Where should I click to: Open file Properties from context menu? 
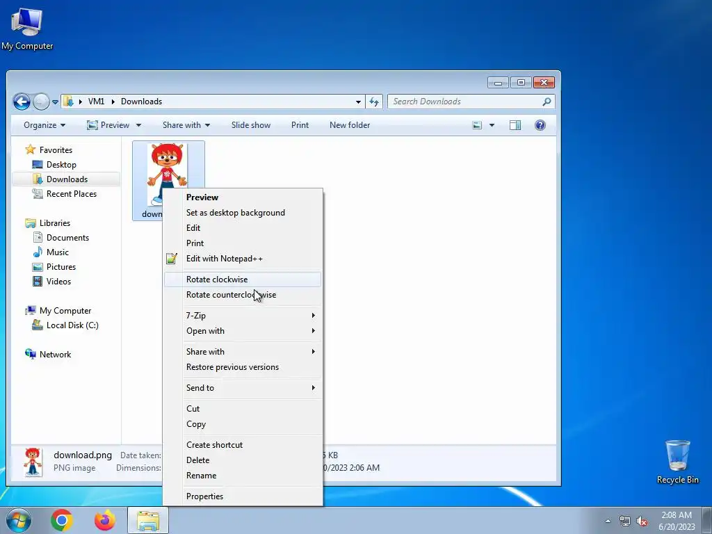(x=243, y=496)
